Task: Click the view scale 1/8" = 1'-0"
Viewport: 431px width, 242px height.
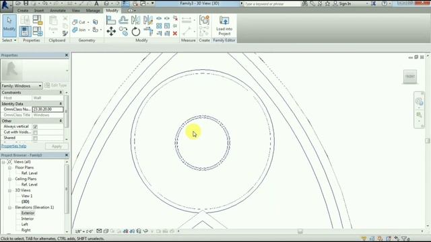Action: [84, 231]
